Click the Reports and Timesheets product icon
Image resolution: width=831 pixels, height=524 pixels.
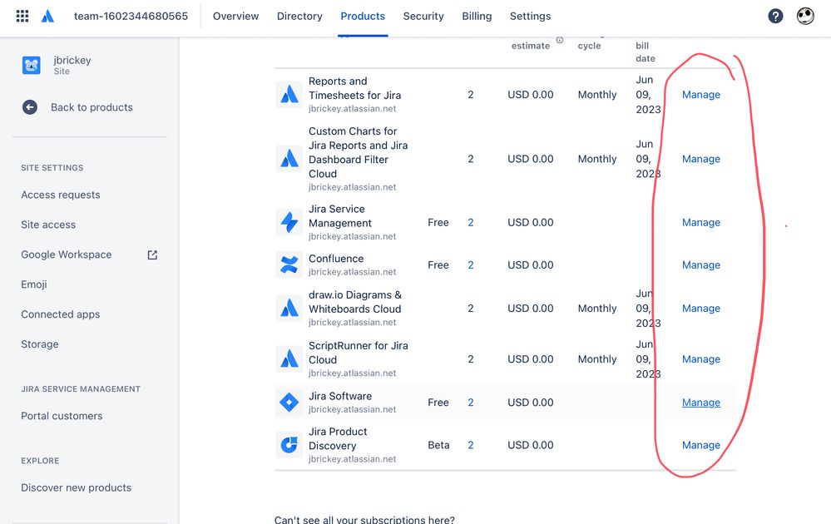(x=289, y=95)
